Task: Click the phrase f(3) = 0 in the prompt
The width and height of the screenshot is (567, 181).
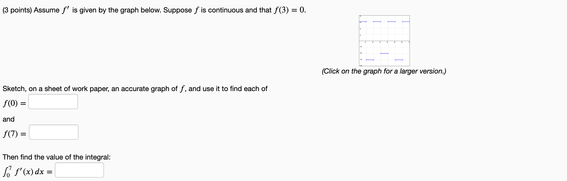Action: [x=288, y=9]
